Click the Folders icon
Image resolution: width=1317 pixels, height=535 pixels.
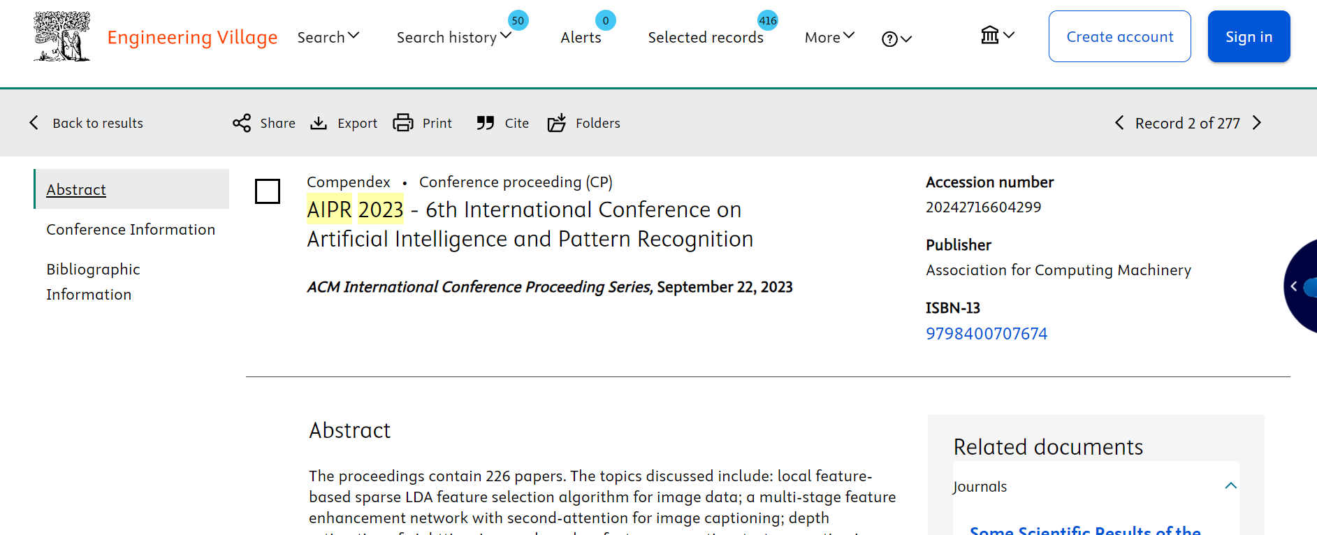tap(557, 123)
